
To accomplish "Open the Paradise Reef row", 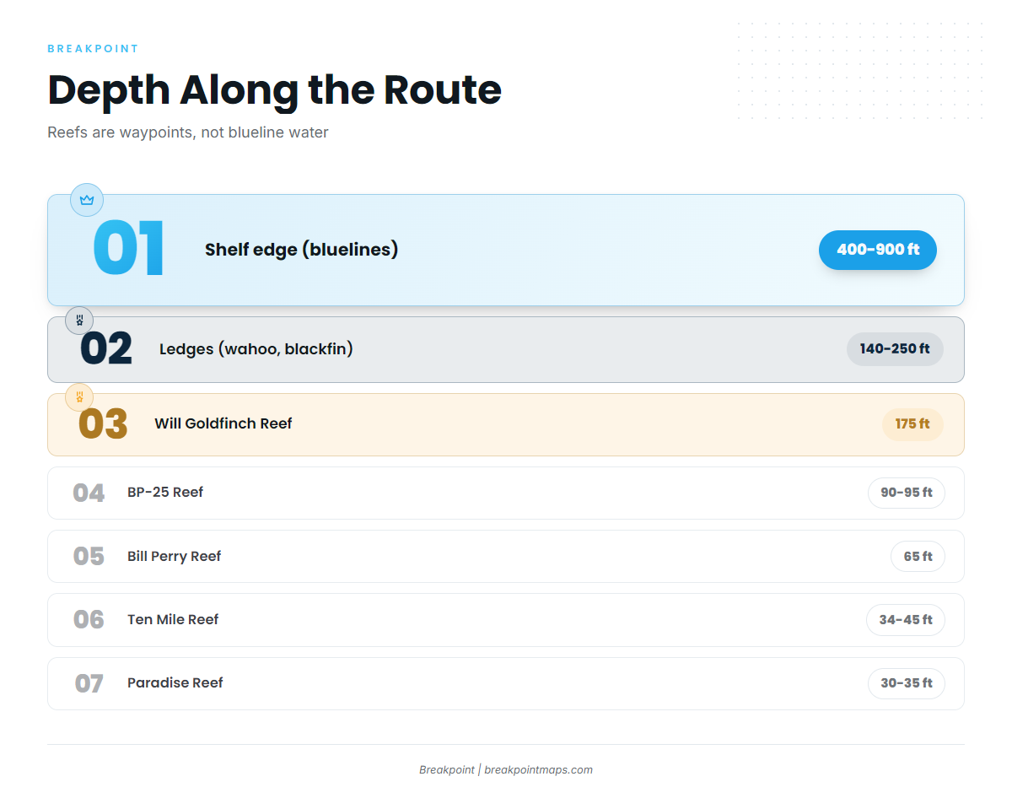I will (506, 683).
